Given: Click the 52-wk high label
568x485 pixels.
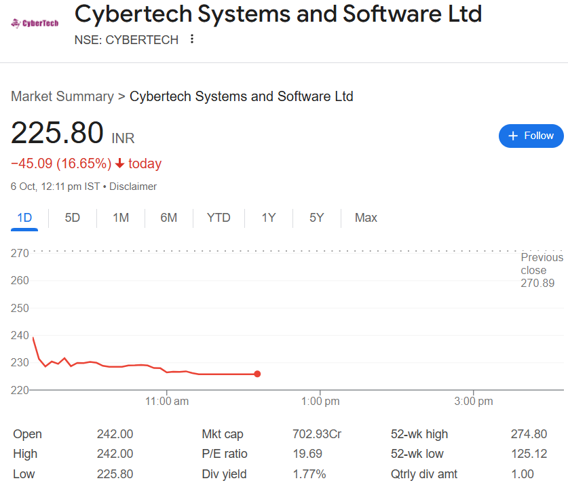Looking at the screenshot, I should click(419, 434).
